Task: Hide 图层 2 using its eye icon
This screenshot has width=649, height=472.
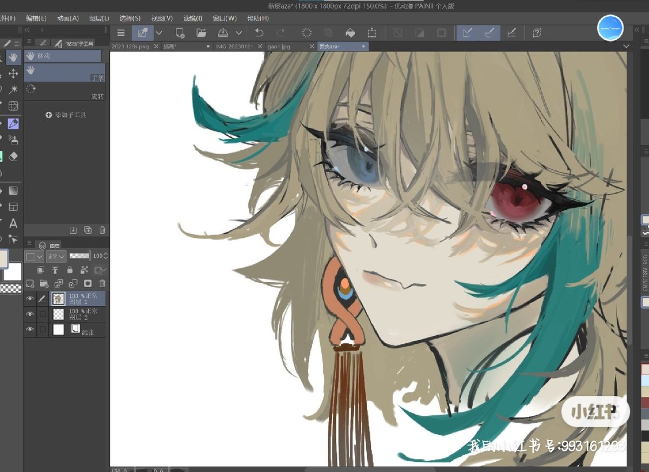Action: point(30,314)
